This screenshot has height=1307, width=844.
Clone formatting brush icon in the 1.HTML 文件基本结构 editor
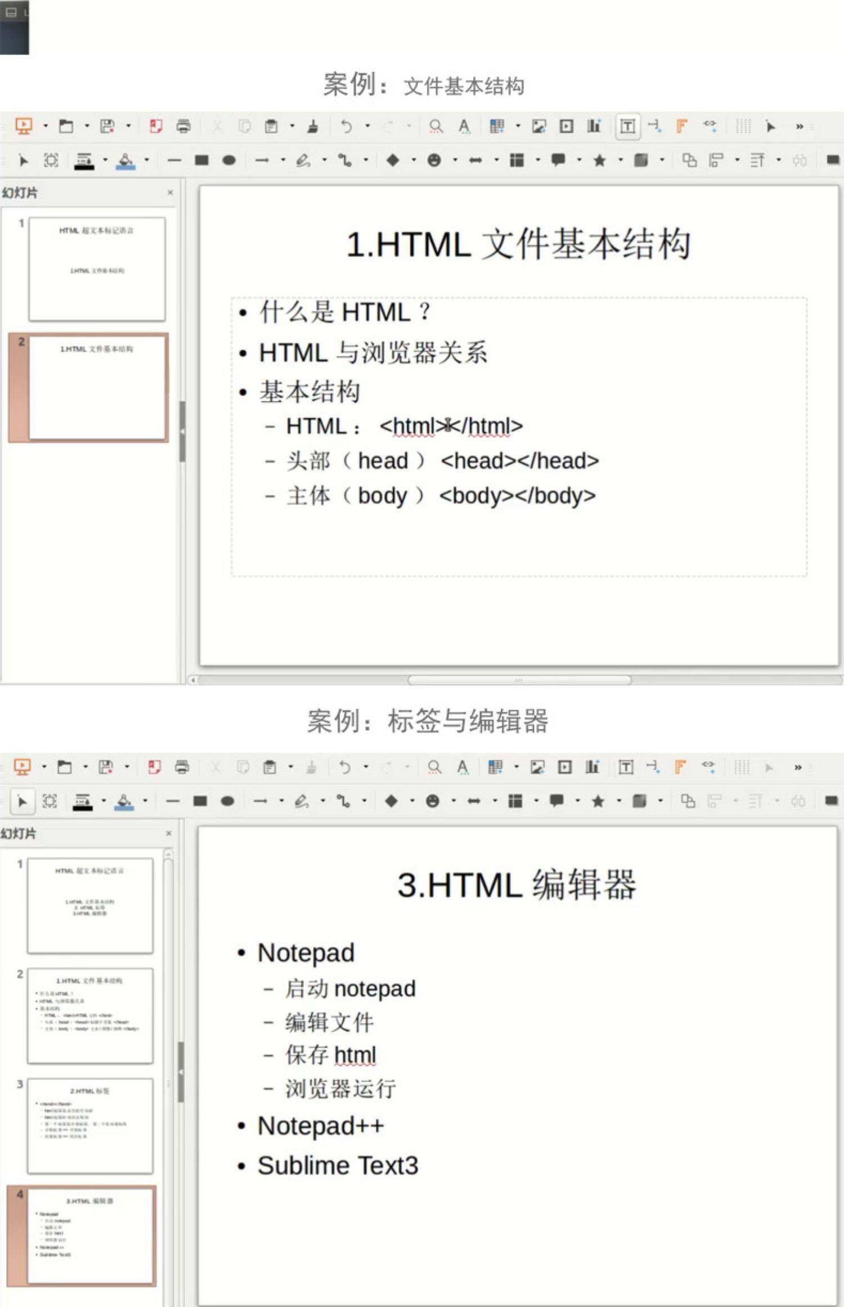[x=313, y=126]
